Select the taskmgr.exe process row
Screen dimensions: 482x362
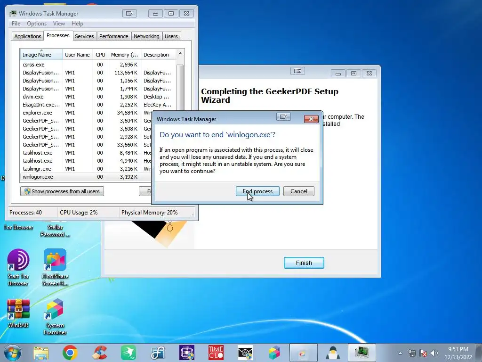pos(86,169)
